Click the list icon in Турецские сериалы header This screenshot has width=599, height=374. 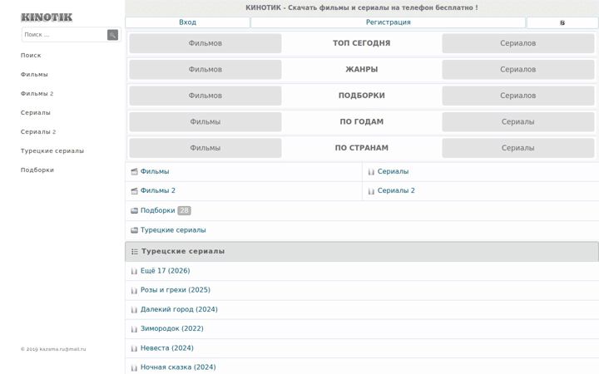point(135,252)
